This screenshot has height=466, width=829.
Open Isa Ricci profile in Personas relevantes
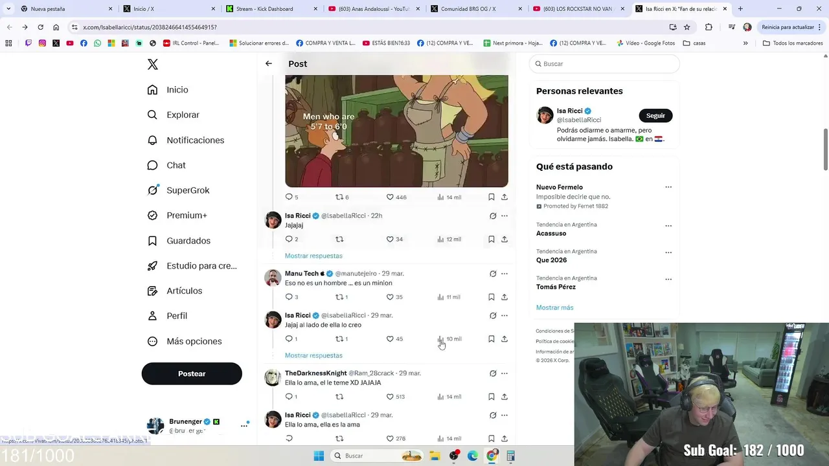click(x=570, y=111)
